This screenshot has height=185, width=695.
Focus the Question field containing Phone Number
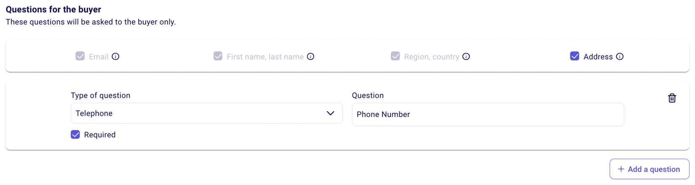[488, 115]
